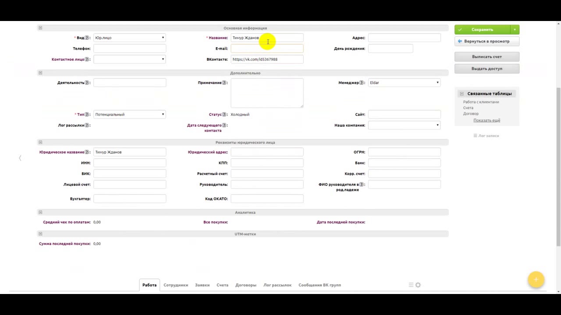Open Менеджер dropdown showing Eldar
This screenshot has width=561, height=315.
coord(404,83)
